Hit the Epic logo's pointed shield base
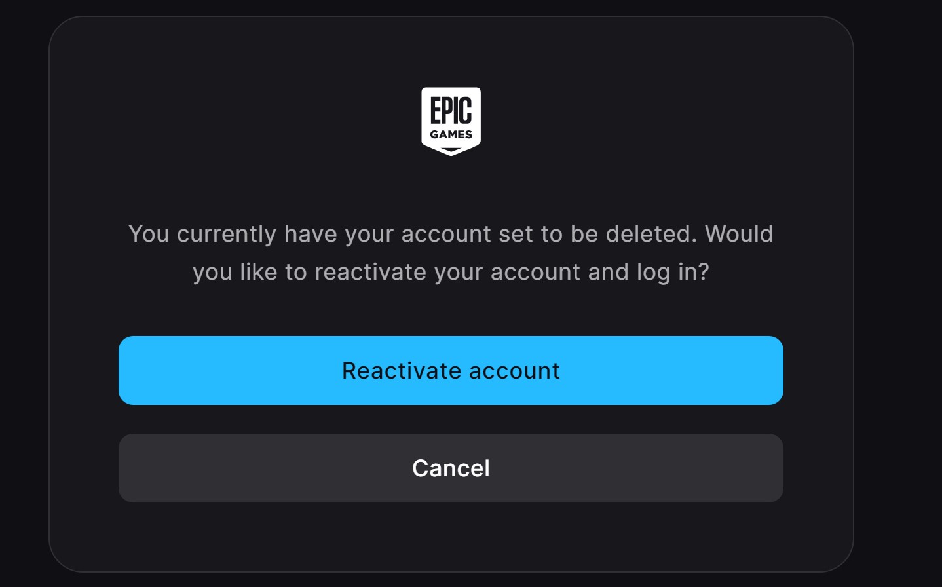The height and width of the screenshot is (587, 942). [451, 151]
